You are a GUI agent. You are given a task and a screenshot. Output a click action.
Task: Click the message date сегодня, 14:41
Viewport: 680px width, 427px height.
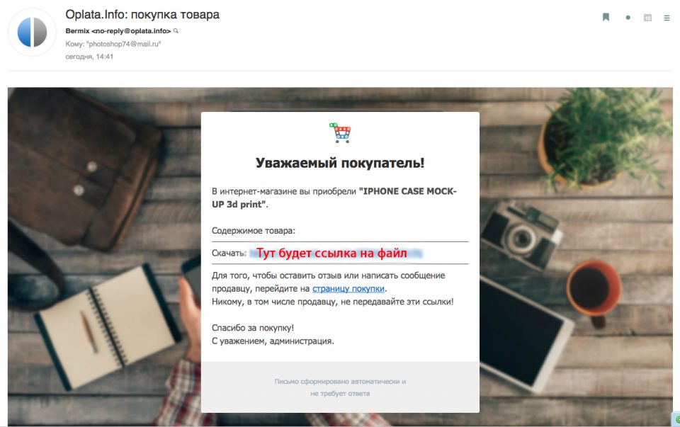tap(89, 57)
